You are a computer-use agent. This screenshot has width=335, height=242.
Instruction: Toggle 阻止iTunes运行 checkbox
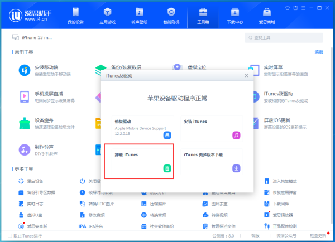click(x=10, y=236)
